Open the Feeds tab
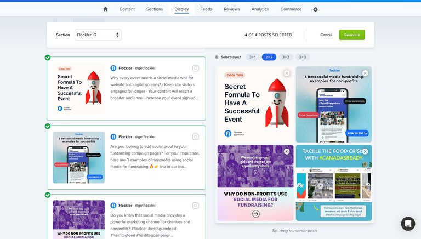The width and height of the screenshot is (421, 239). coord(206,9)
